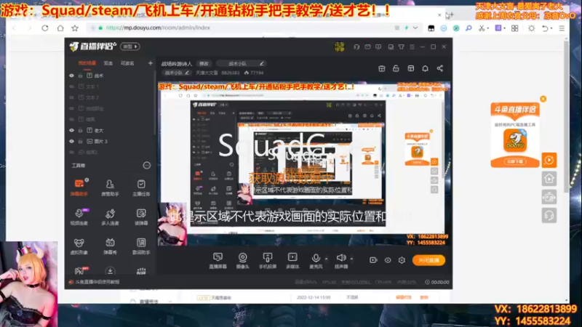582x327 pixels.
Task: Open customer service headset icon in title bar
Action: tap(356, 47)
